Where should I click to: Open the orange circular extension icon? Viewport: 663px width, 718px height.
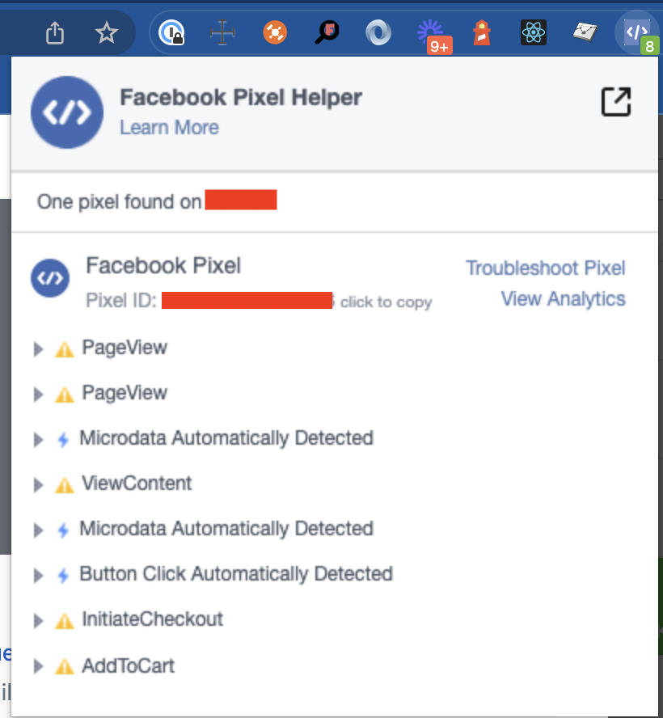pos(275,32)
